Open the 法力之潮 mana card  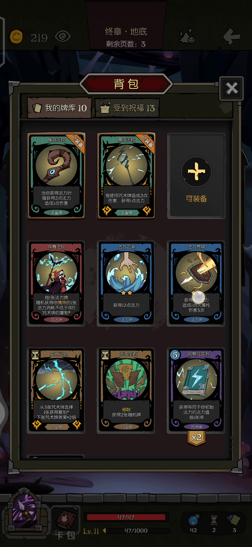tap(126, 283)
